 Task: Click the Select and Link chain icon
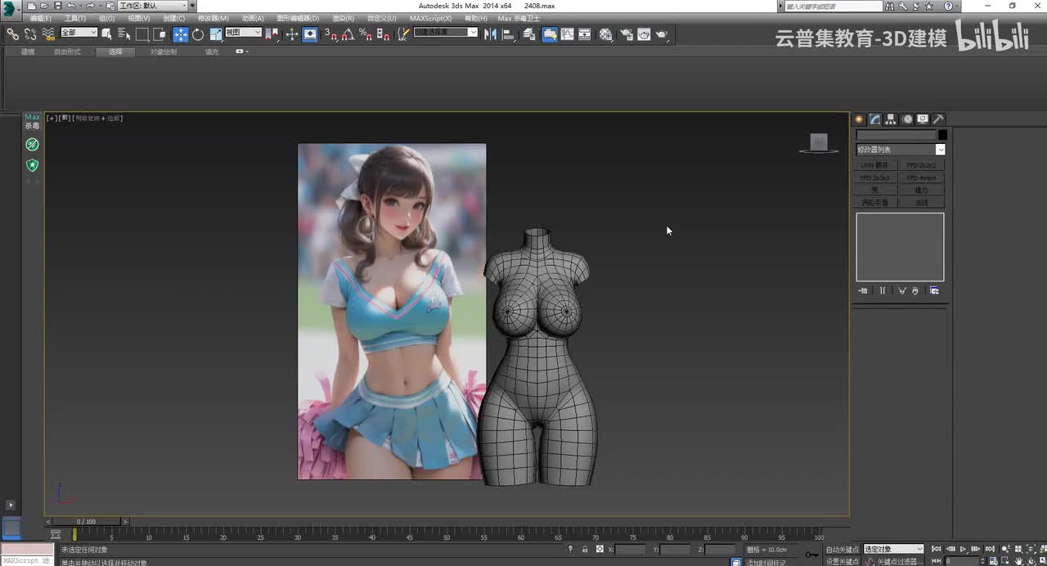click(12, 34)
